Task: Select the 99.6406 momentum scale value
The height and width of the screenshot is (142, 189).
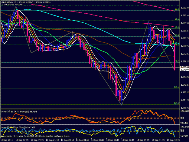Action: [184, 123]
